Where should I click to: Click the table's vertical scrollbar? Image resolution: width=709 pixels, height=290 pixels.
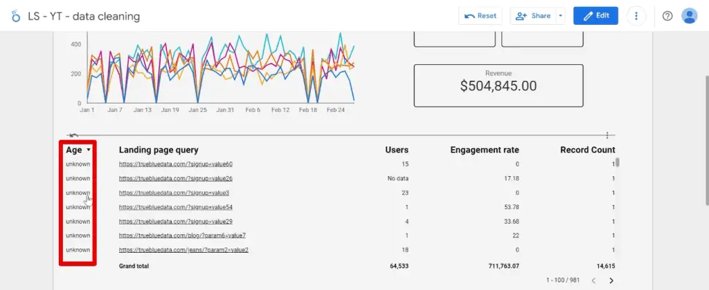coord(618,164)
